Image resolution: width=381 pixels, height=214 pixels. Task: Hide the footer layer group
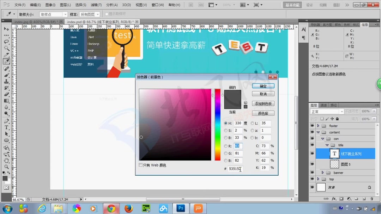coord(312,126)
